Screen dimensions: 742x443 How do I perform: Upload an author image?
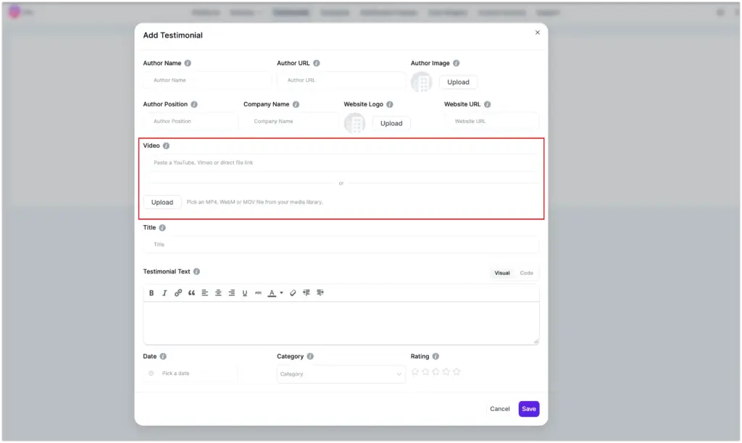[x=458, y=82]
